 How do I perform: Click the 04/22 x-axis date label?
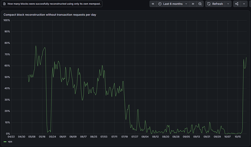point(11,137)
